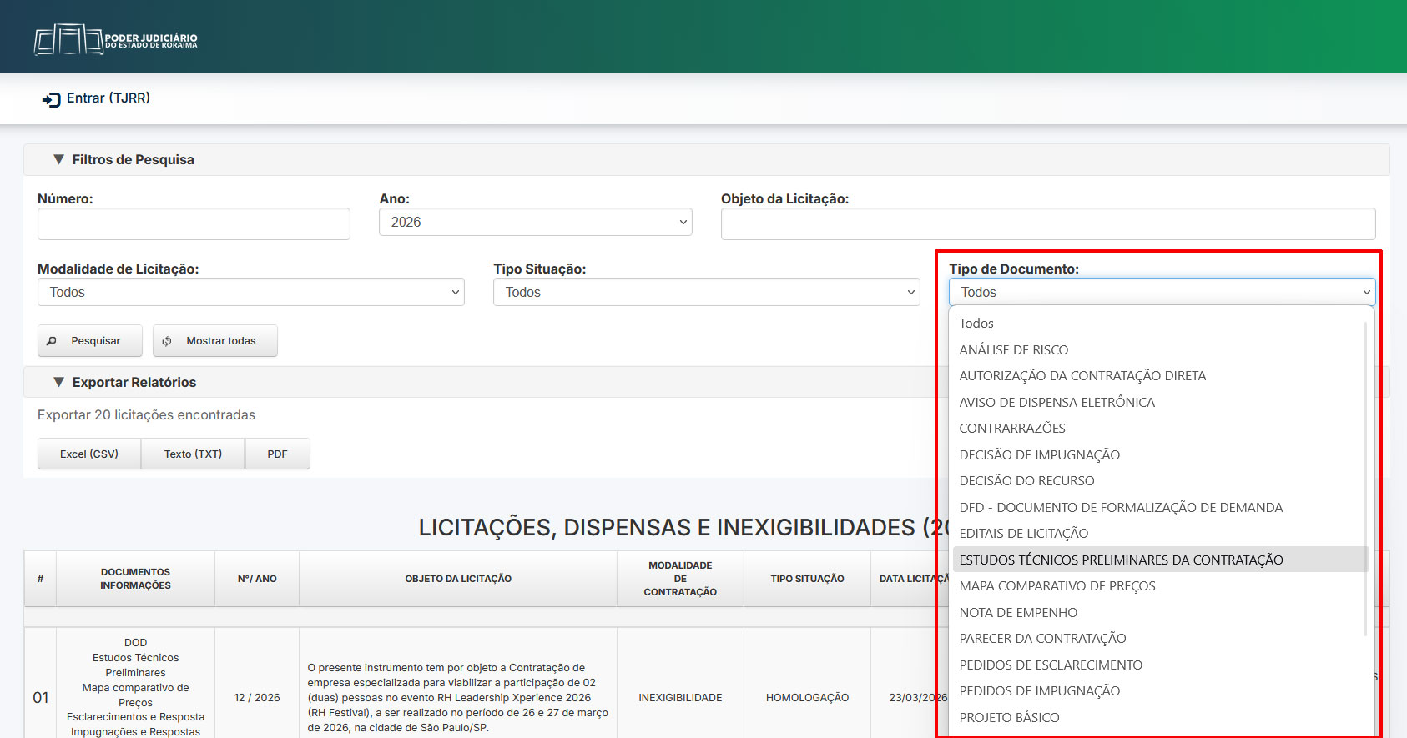Click the Entrar (TJRR) login icon
Image resolution: width=1407 pixels, height=738 pixels.
click(52, 99)
